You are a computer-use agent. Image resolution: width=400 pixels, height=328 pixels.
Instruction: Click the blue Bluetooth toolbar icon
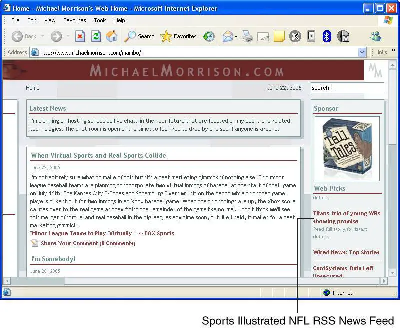pos(327,36)
